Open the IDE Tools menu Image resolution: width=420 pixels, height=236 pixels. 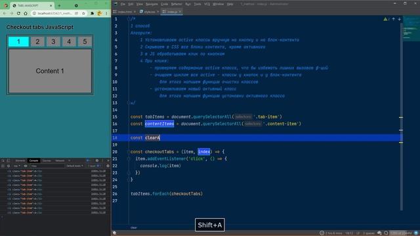198,4
